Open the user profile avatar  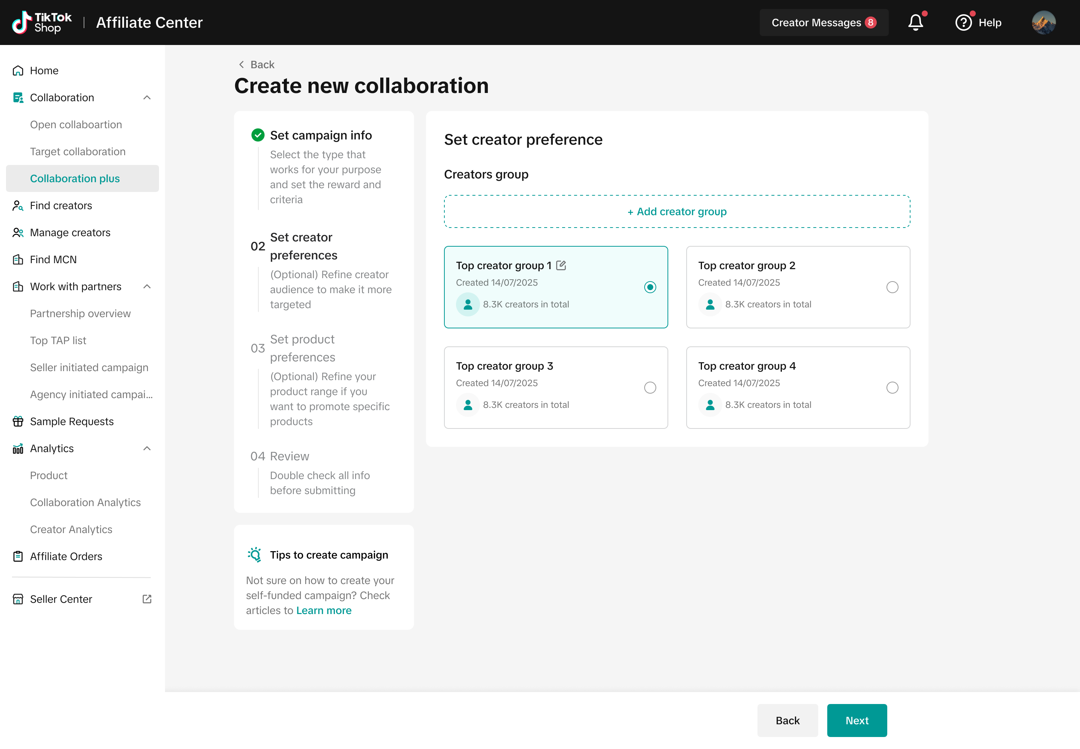(x=1043, y=22)
